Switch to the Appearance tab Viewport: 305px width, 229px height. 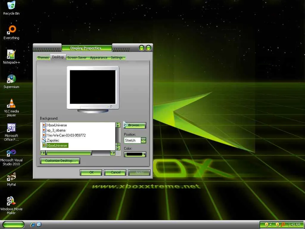click(99, 58)
